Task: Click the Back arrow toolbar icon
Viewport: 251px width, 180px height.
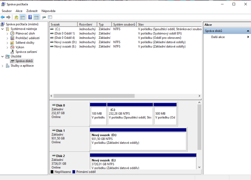Action: [3, 17]
